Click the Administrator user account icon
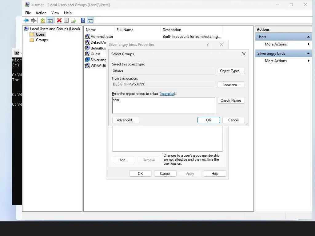 click(x=88, y=36)
